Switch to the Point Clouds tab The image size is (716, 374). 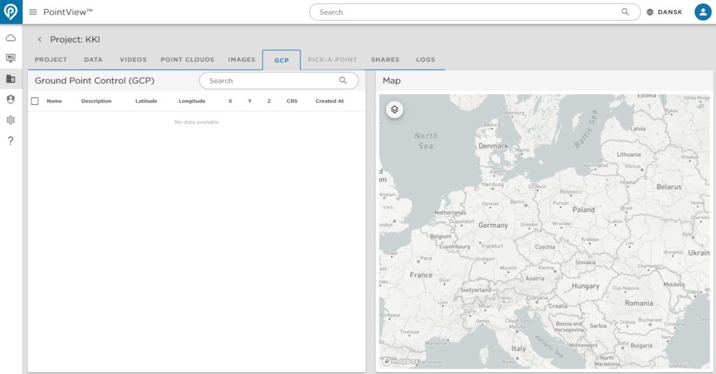coord(187,60)
